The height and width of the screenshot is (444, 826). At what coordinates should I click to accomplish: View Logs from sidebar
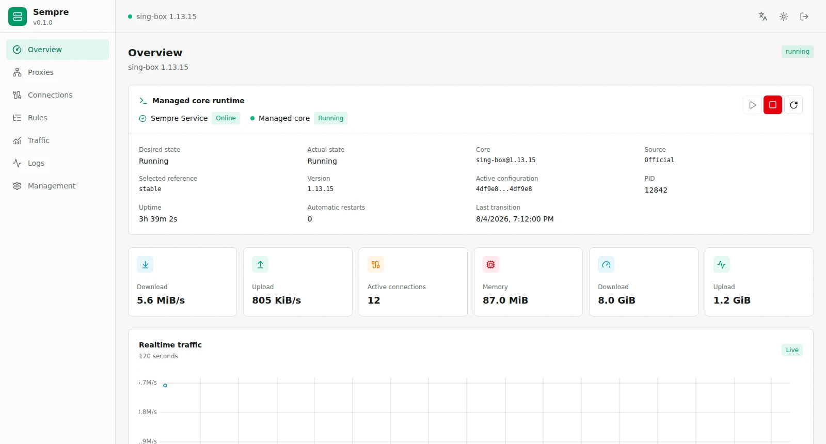[57, 163]
